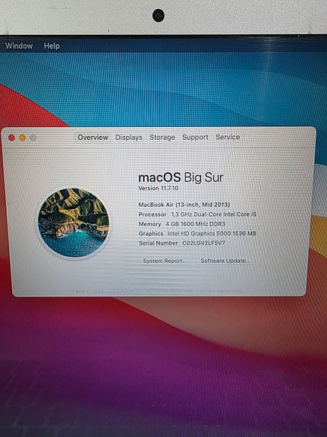The width and height of the screenshot is (327, 437).
Task: Click the serial number C02LGV2LF5V7
Action: [x=204, y=243]
